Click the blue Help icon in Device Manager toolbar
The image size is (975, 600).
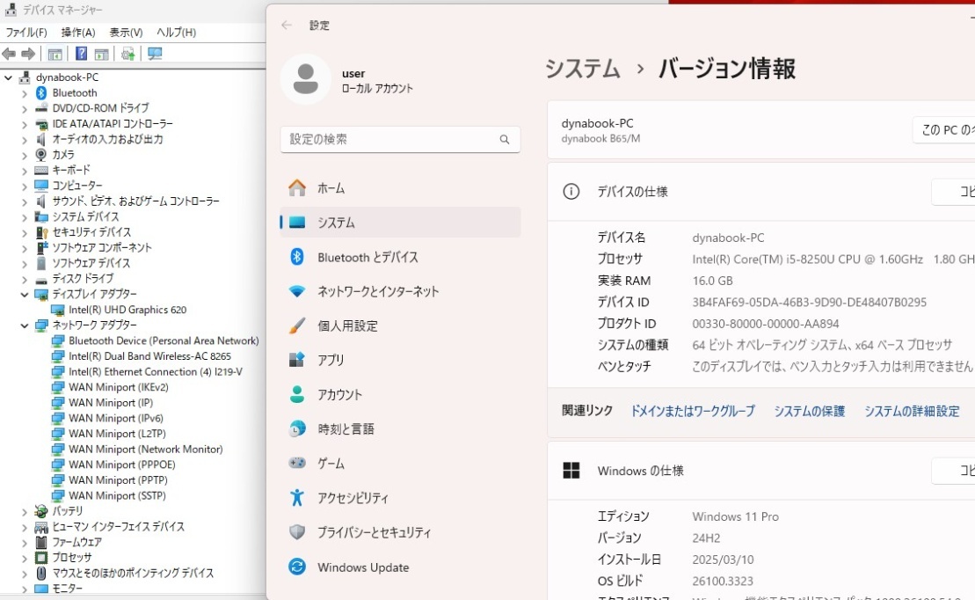[81, 55]
